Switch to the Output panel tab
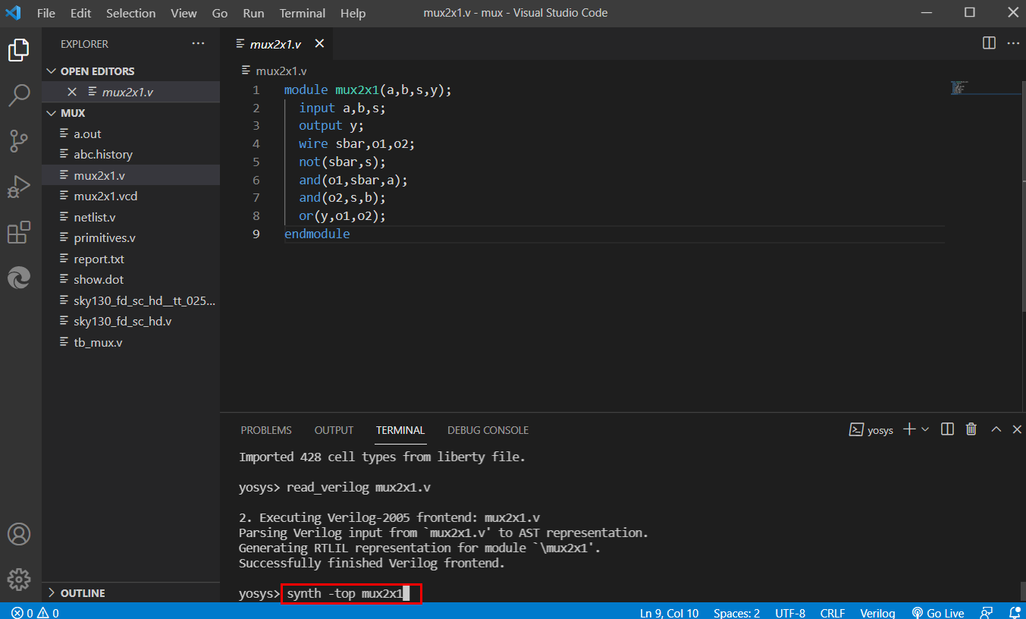The height and width of the screenshot is (619, 1026). [334, 430]
